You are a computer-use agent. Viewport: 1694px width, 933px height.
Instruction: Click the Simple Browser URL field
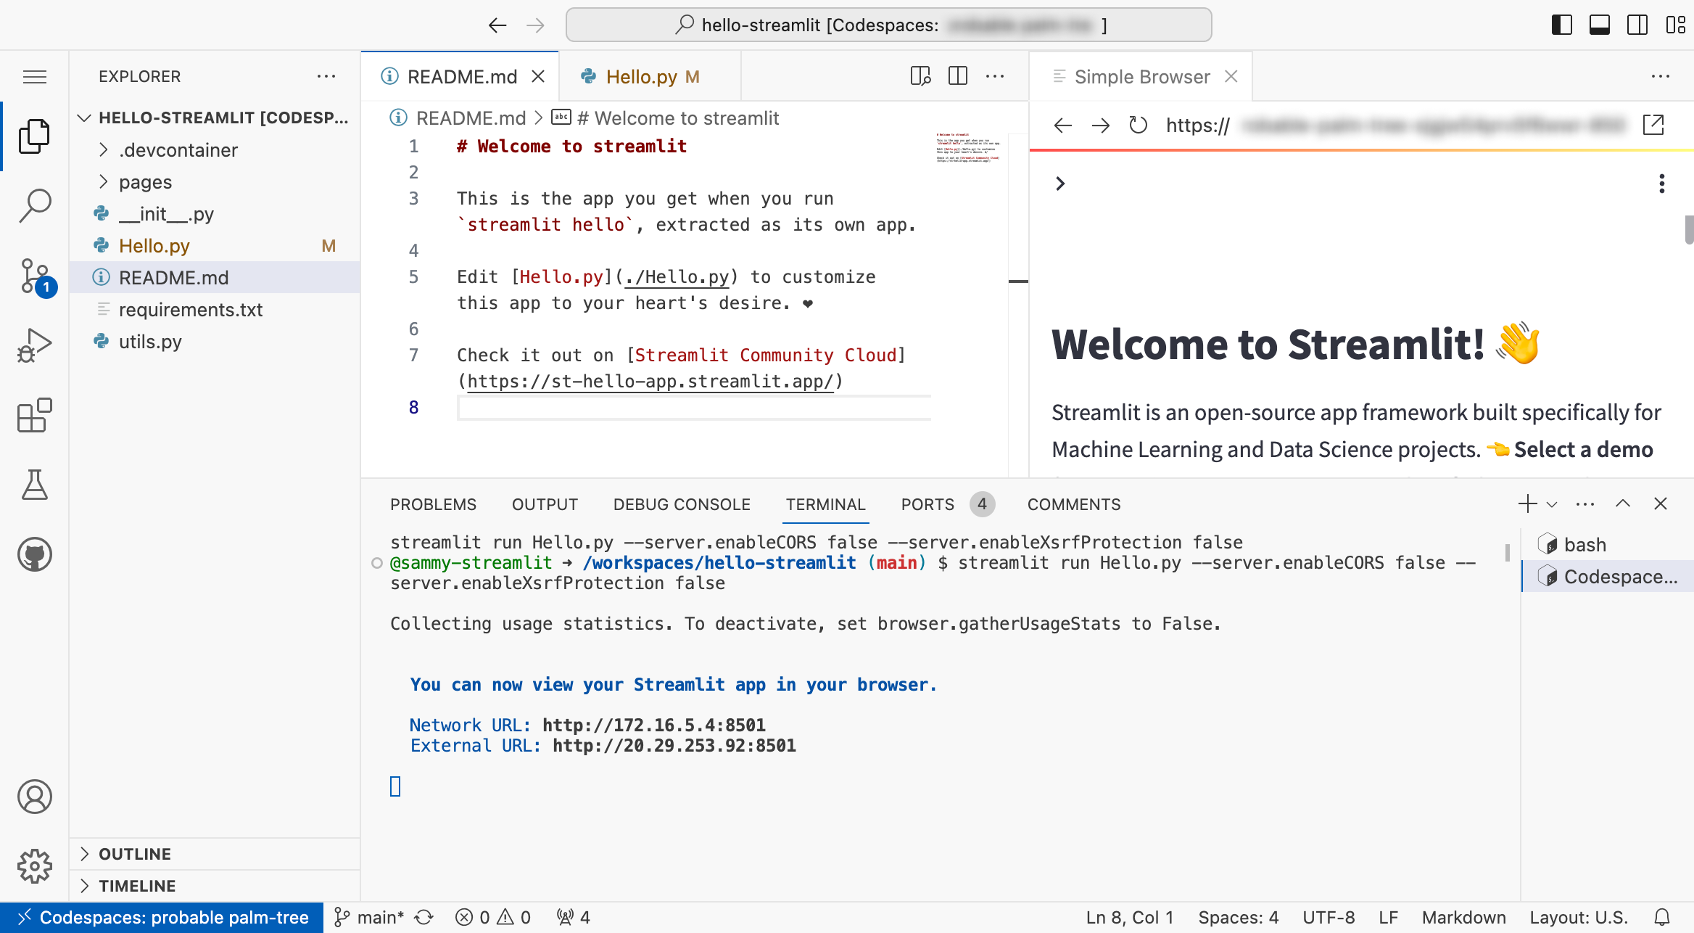click(x=1392, y=126)
